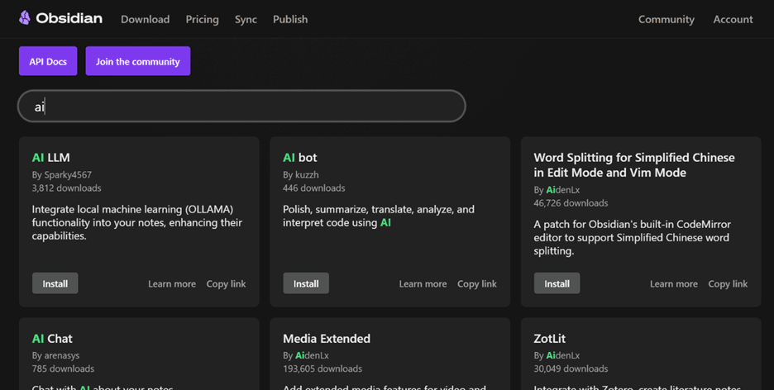Open the Community nav item

tap(666, 19)
